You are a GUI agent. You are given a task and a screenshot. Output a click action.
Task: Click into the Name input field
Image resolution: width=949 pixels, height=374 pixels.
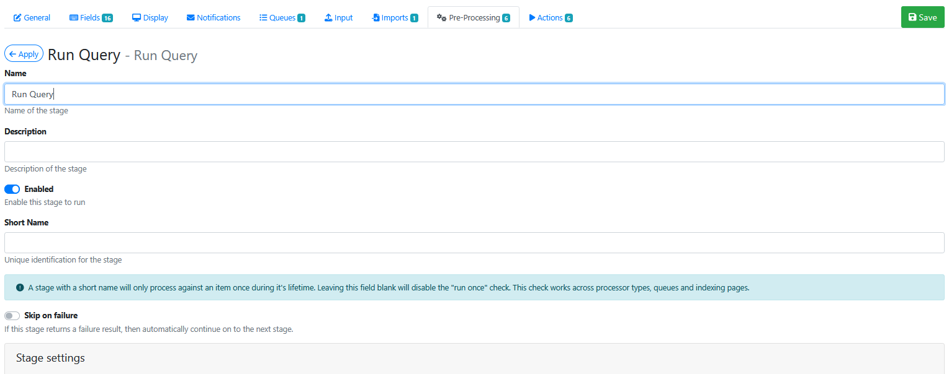(474, 94)
